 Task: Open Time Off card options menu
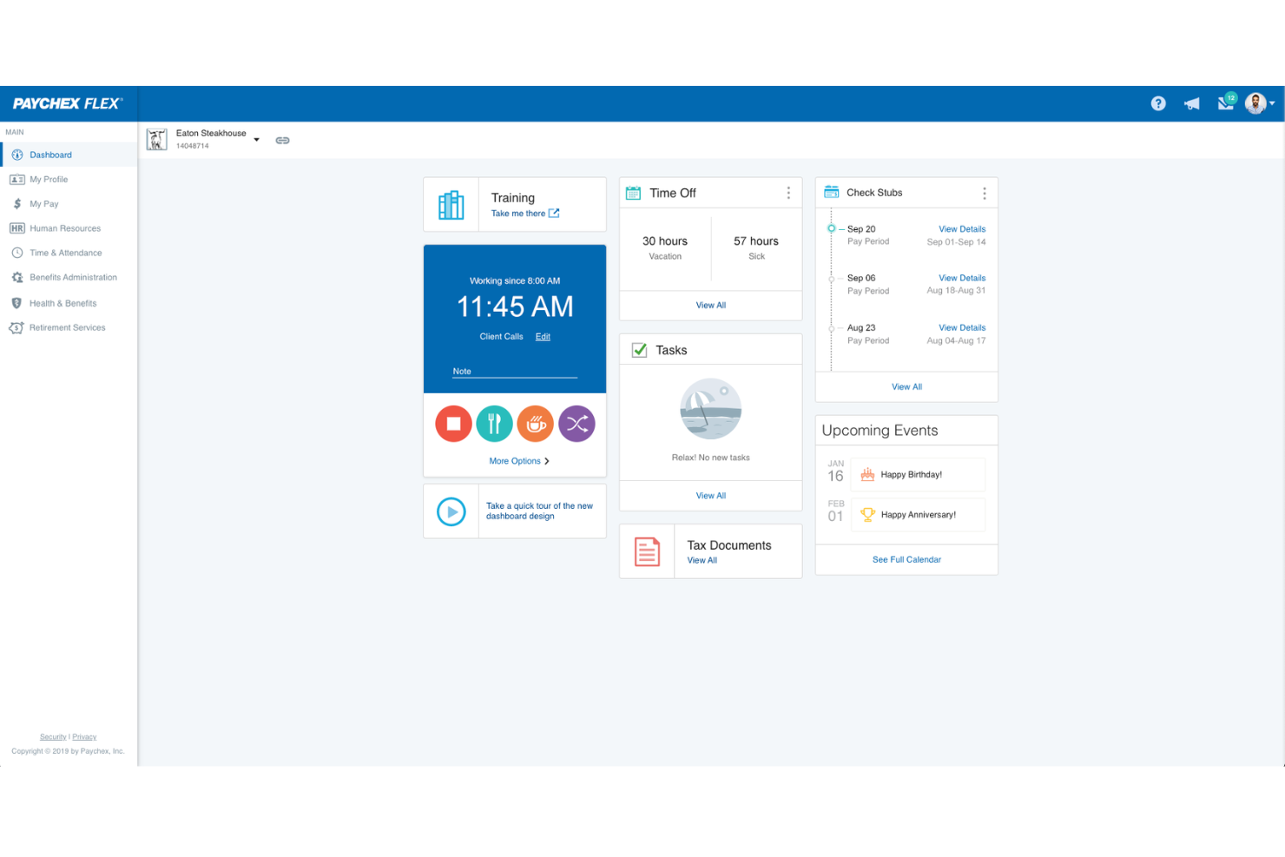pos(788,193)
